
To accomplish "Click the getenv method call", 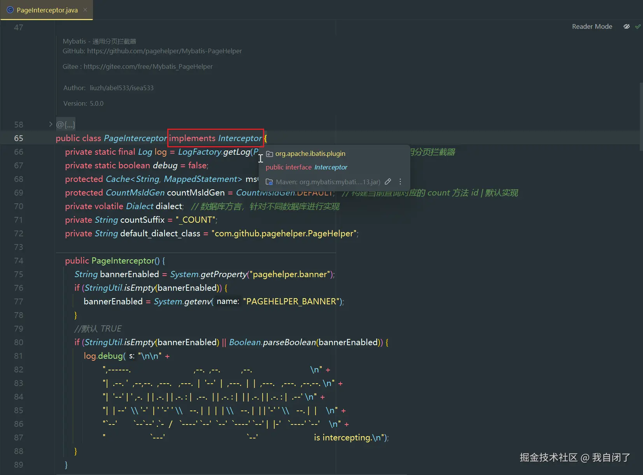I will click(x=198, y=302).
